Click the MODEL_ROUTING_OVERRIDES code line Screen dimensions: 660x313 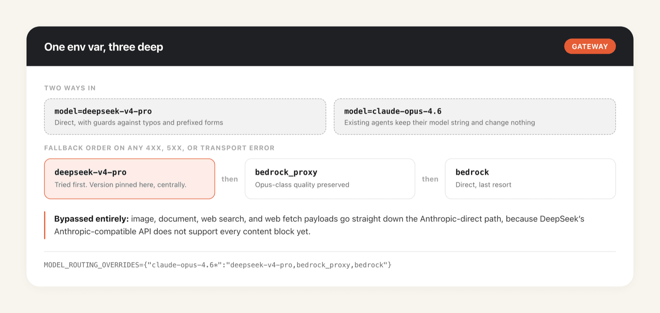(218, 265)
